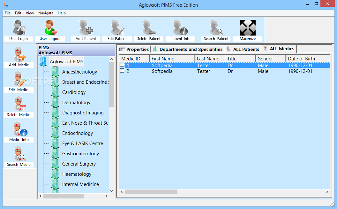337x209 pixels.
Task: Click the Cardiology department icon
Action: pos(55,92)
